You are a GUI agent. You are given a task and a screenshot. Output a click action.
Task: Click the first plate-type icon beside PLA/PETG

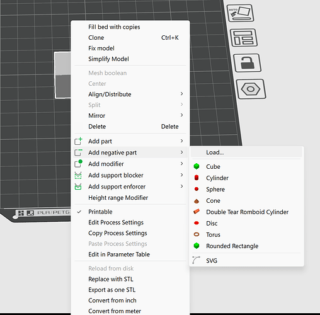click(x=21, y=213)
